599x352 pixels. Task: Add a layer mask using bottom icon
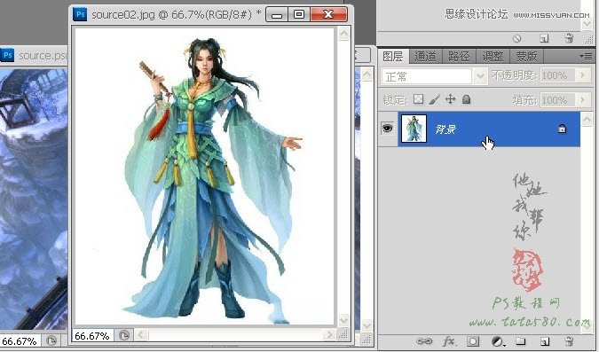tap(473, 341)
